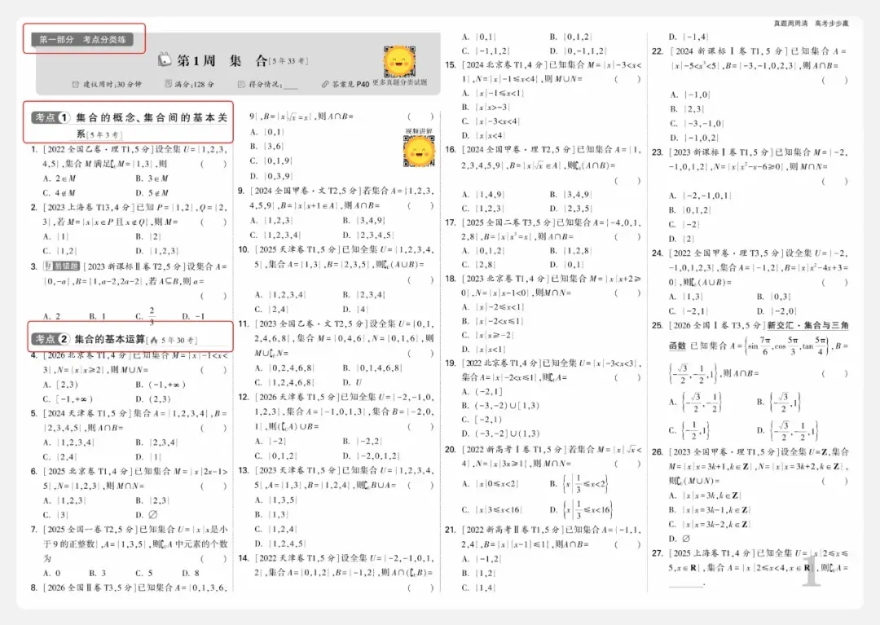Click the heading "集合的基本运算"

[109, 339]
